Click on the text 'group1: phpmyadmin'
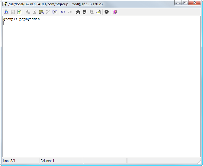 (x=21, y=19)
